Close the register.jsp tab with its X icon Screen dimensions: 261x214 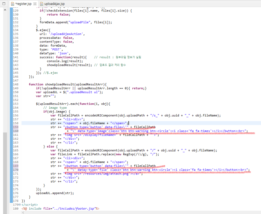[x=35, y=4]
